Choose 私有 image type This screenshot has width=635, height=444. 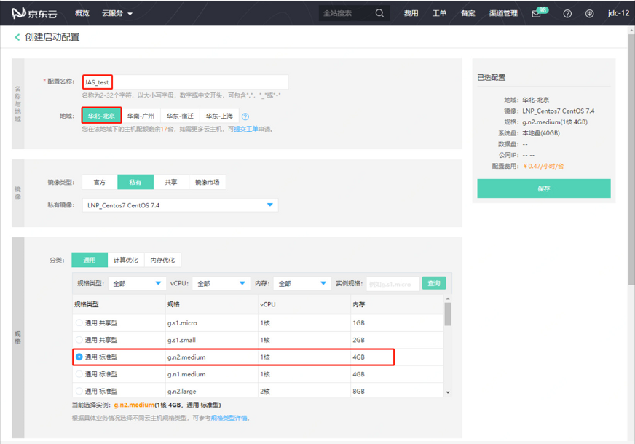[x=135, y=182]
